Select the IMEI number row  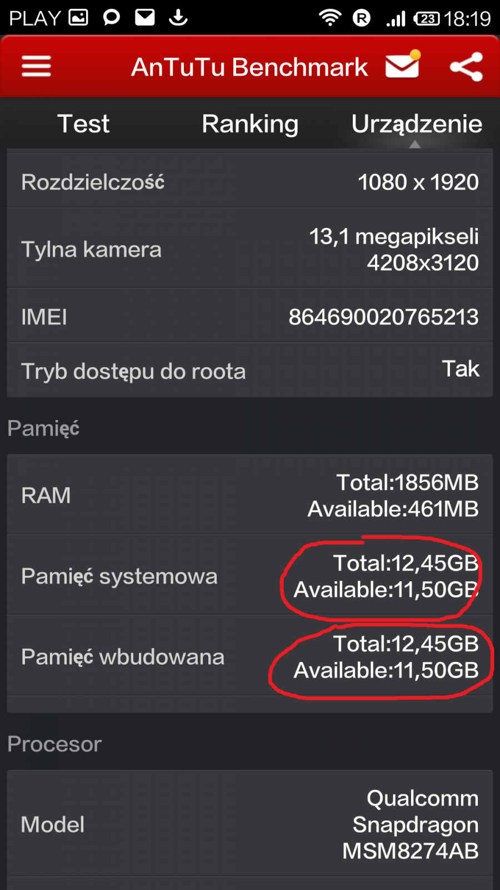tap(250, 317)
